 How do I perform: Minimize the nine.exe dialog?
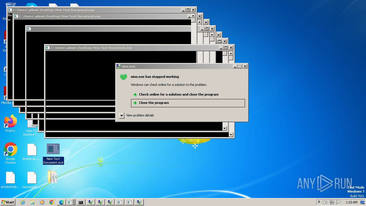tap(235, 66)
